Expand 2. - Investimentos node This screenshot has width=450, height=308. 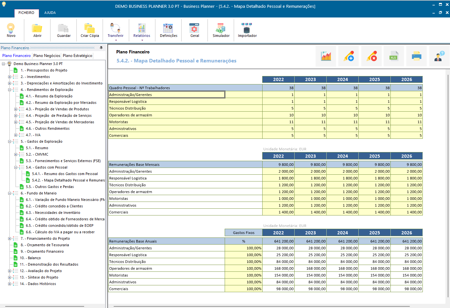coord(9,77)
